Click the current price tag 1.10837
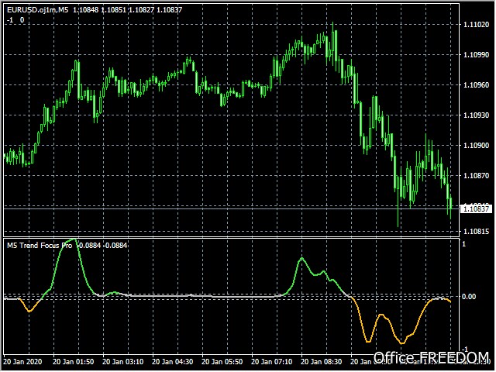Screen dimensions: 496x372 pos(476,208)
